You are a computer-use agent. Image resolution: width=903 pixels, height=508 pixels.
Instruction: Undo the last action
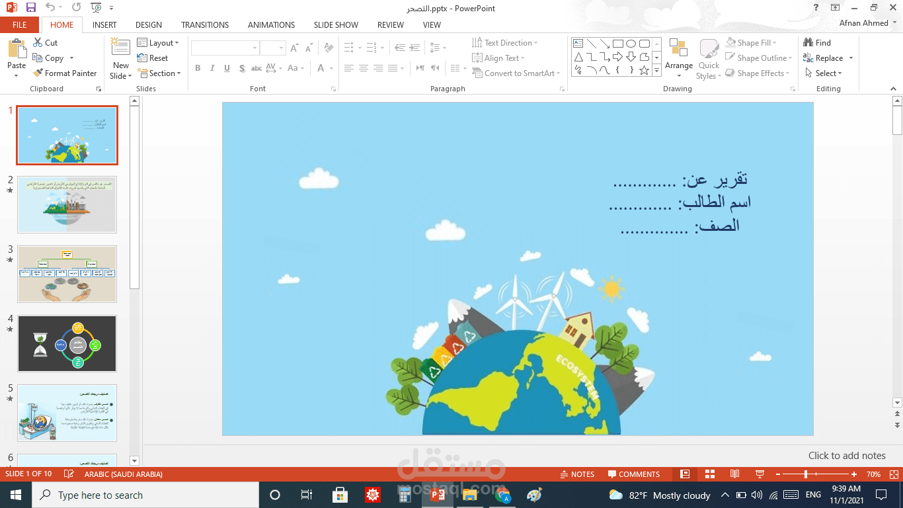[50, 8]
